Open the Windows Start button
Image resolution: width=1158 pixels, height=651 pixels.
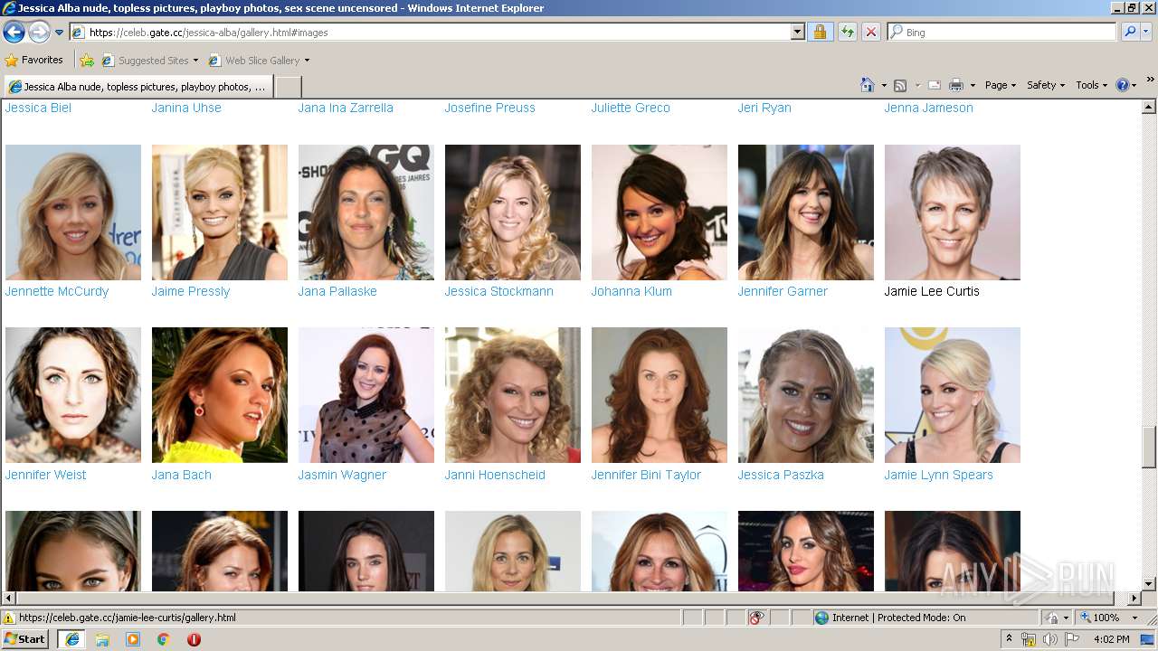pos(25,639)
